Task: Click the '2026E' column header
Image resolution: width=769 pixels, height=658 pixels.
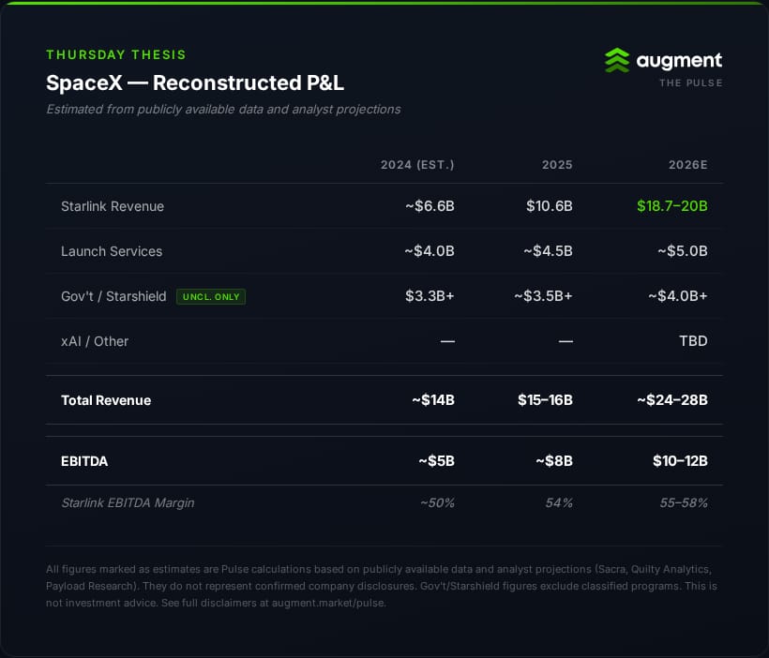Action: [688, 165]
